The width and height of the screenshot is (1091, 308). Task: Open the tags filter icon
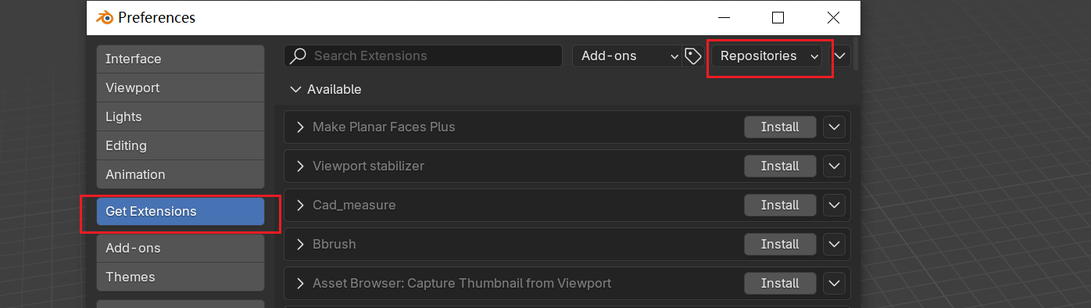coord(692,56)
